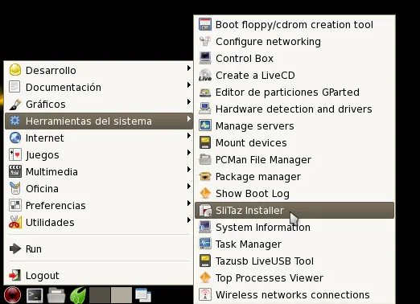
Task: Expand the Multimedia submenu arrow
Action: click(189, 170)
